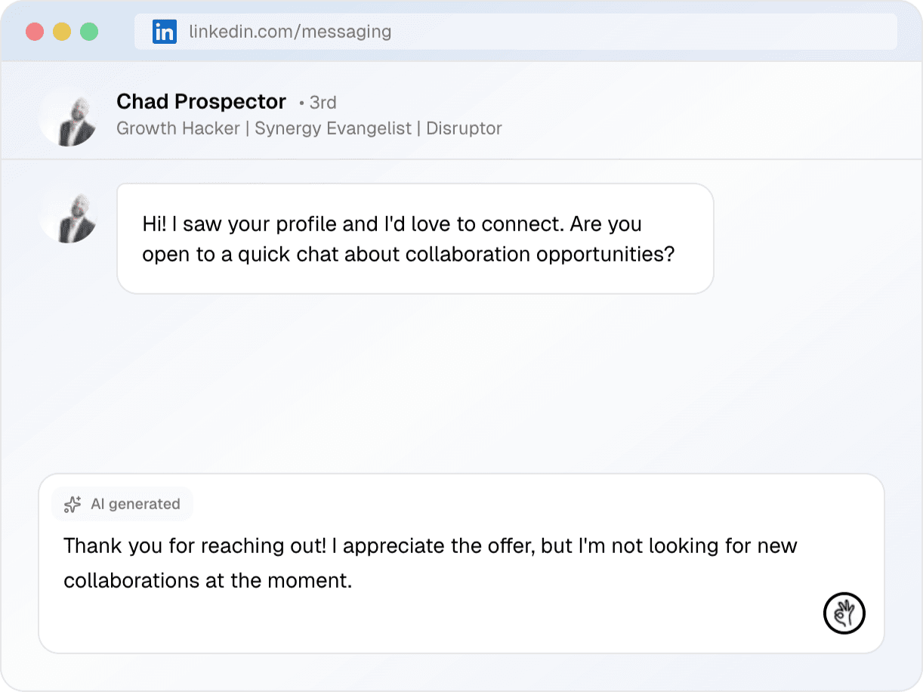The width and height of the screenshot is (923, 692).
Task: Expand Chad's incoming message bubble
Action: pos(415,238)
